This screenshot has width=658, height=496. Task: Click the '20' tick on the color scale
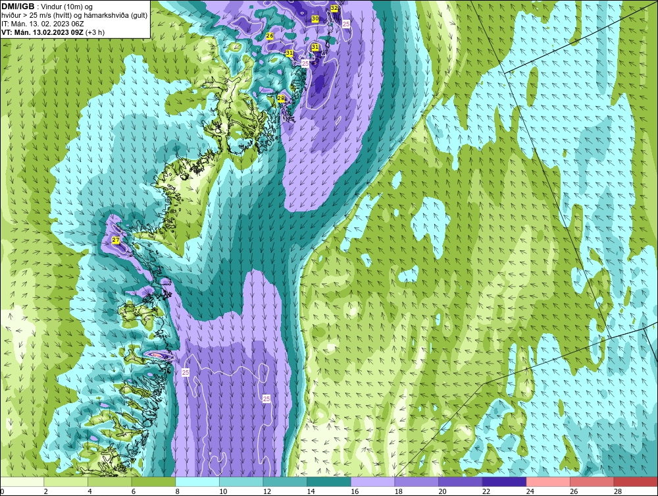pyautogui.click(x=442, y=491)
